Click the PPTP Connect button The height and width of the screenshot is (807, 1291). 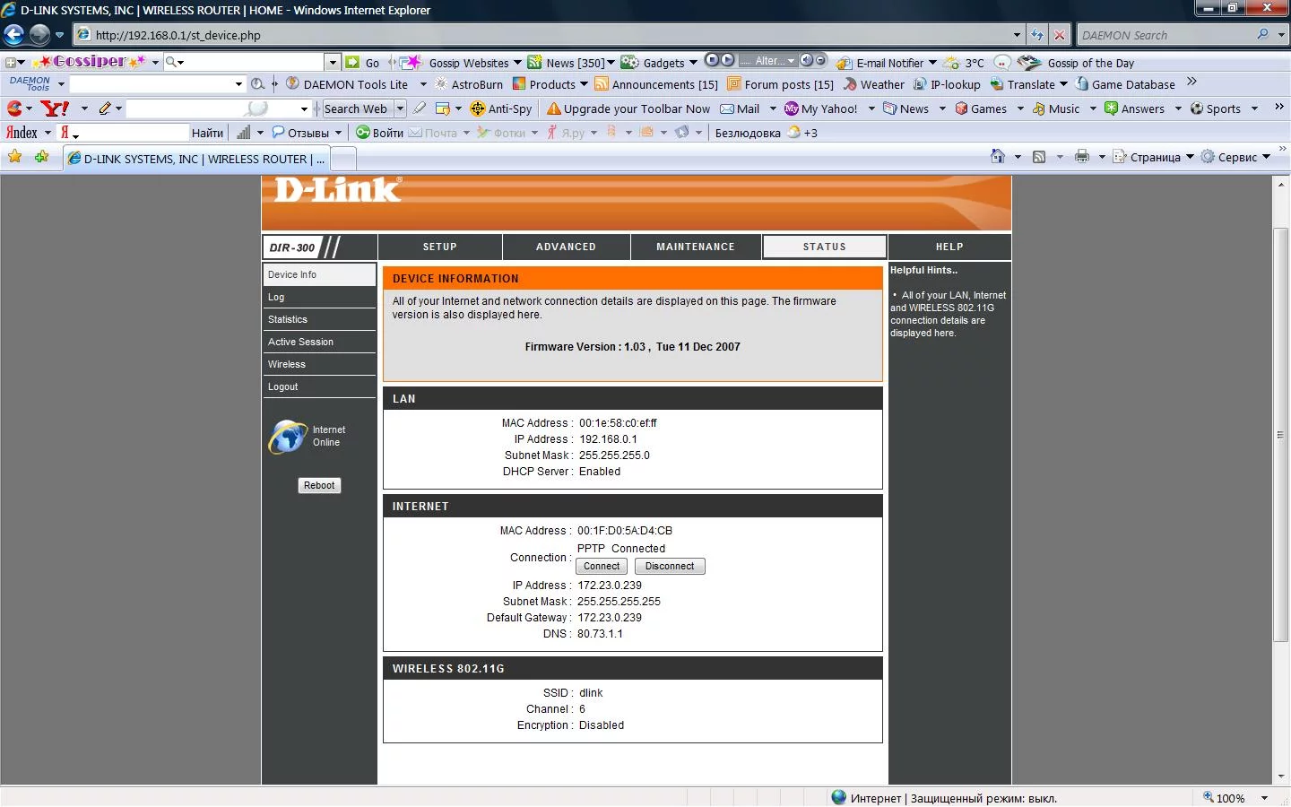[x=602, y=566]
